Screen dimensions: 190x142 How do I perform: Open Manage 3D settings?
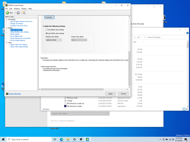(17, 23)
